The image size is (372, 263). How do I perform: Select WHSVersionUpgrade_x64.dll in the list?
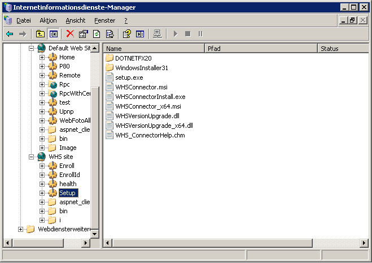154,126
